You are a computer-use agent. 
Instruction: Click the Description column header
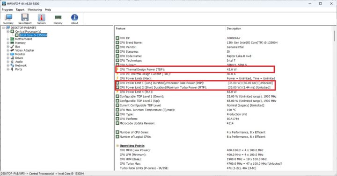234,28
